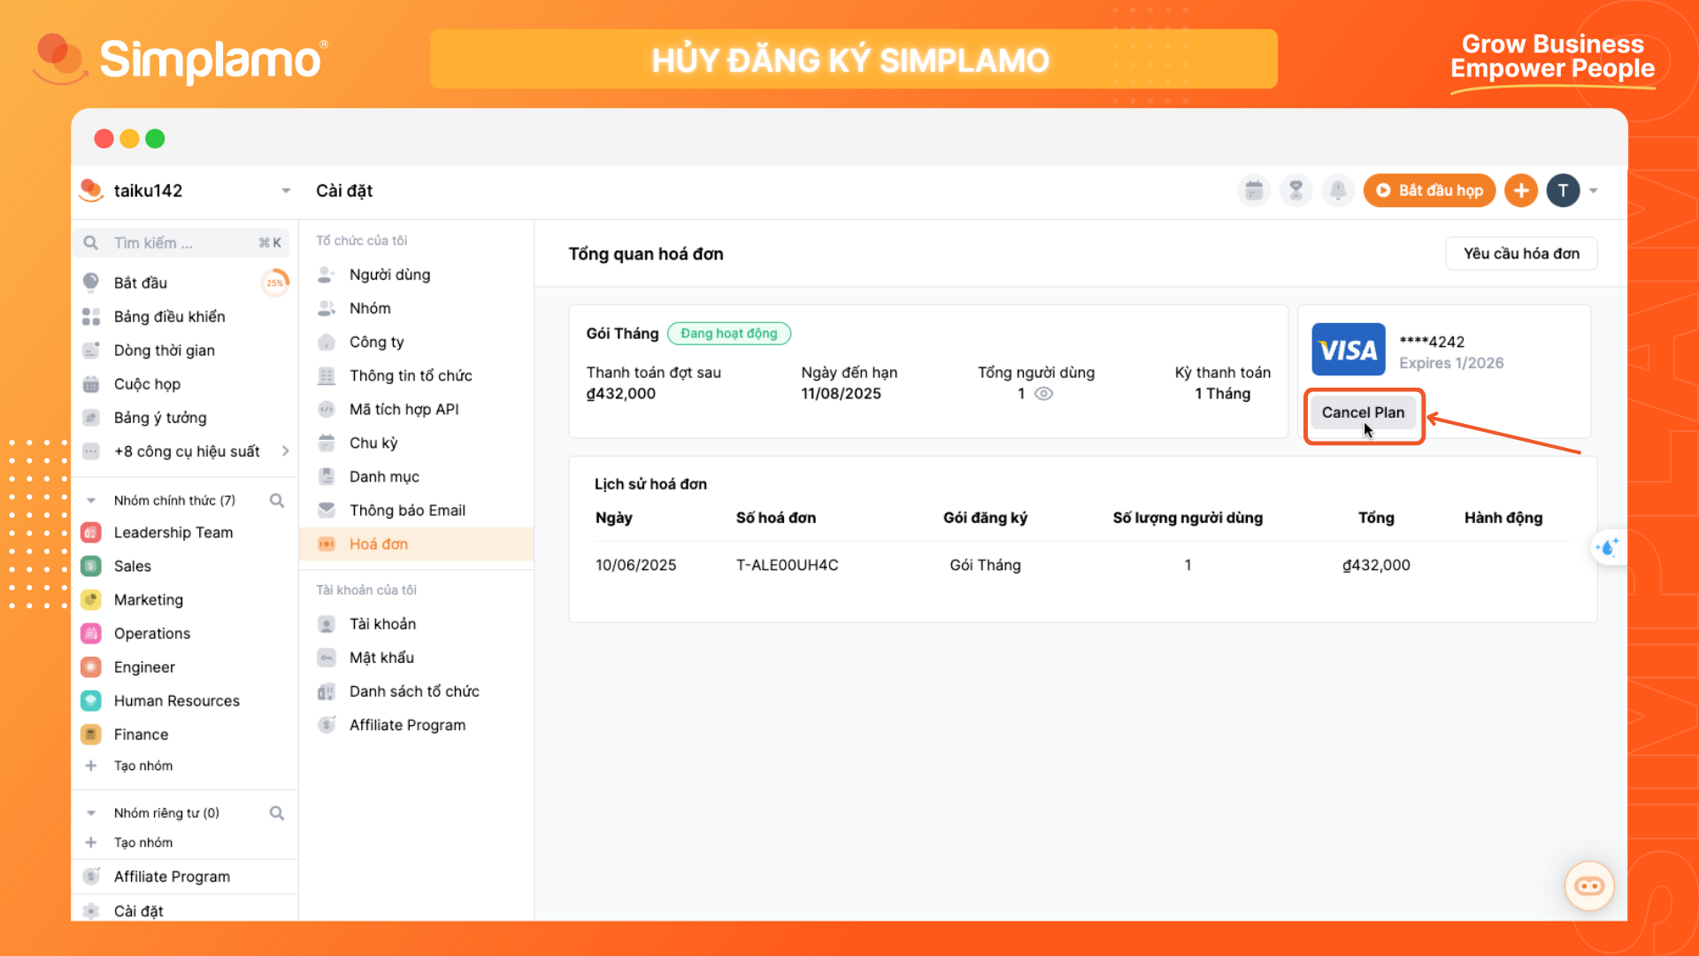The image size is (1699, 956).
Task: Click invoice number T-ALE00UH4C
Action: (x=787, y=565)
